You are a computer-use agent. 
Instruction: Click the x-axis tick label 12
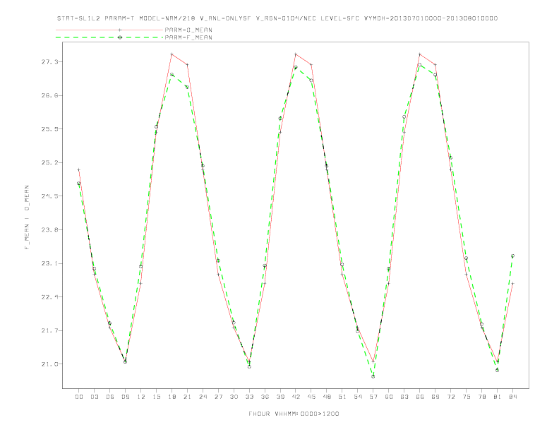coord(141,397)
